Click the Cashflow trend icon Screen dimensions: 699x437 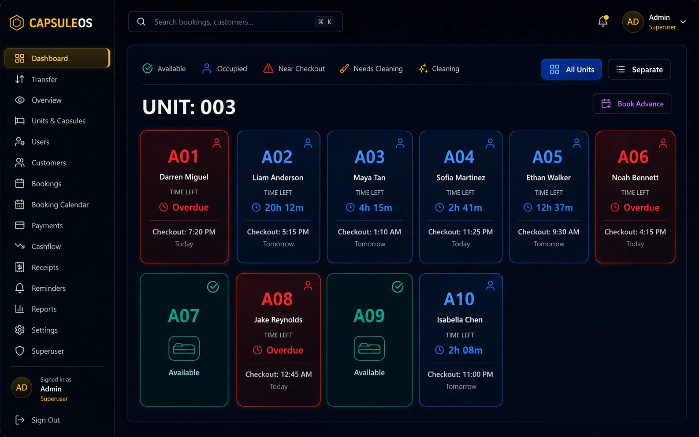click(x=20, y=246)
